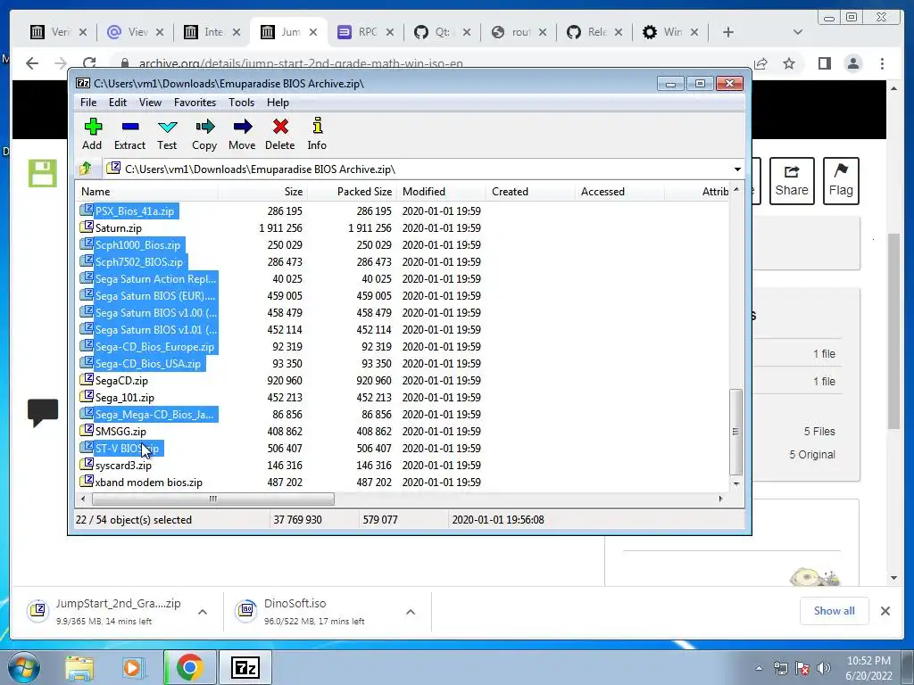Open the Tools menu
The height and width of the screenshot is (685, 914).
[241, 103]
